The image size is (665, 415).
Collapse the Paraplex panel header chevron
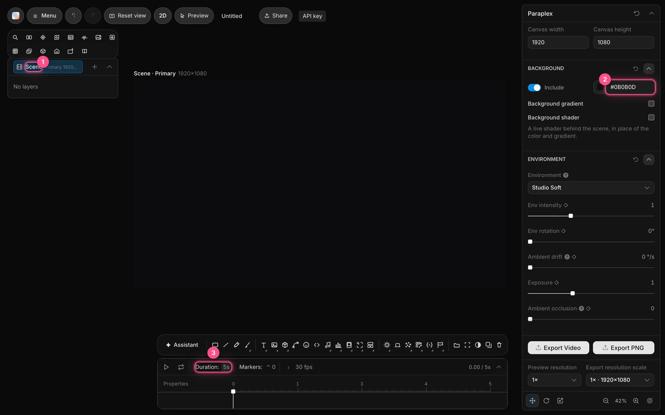tap(651, 13)
